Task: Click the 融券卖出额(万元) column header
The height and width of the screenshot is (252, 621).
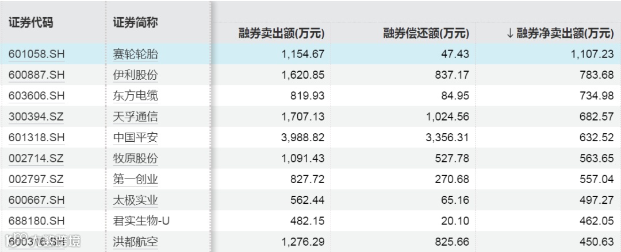Action: point(282,33)
